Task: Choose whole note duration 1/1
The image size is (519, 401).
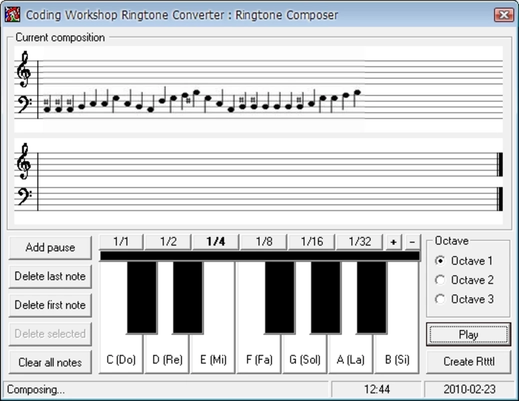Action: tap(121, 242)
